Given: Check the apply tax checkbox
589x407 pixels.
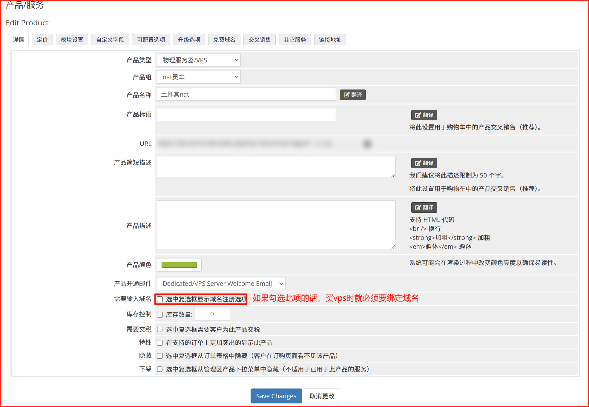Looking at the screenshot, I should pos(160,330).
